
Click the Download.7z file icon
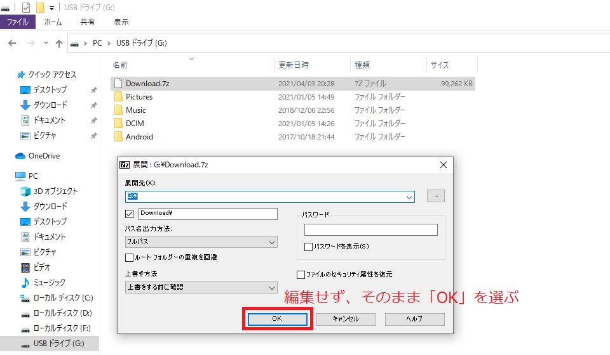[x=118, y=84]
